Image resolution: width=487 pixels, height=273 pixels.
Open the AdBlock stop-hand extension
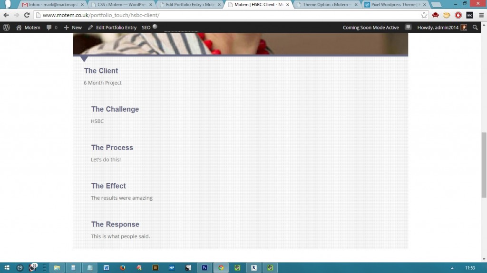(458, 15)
